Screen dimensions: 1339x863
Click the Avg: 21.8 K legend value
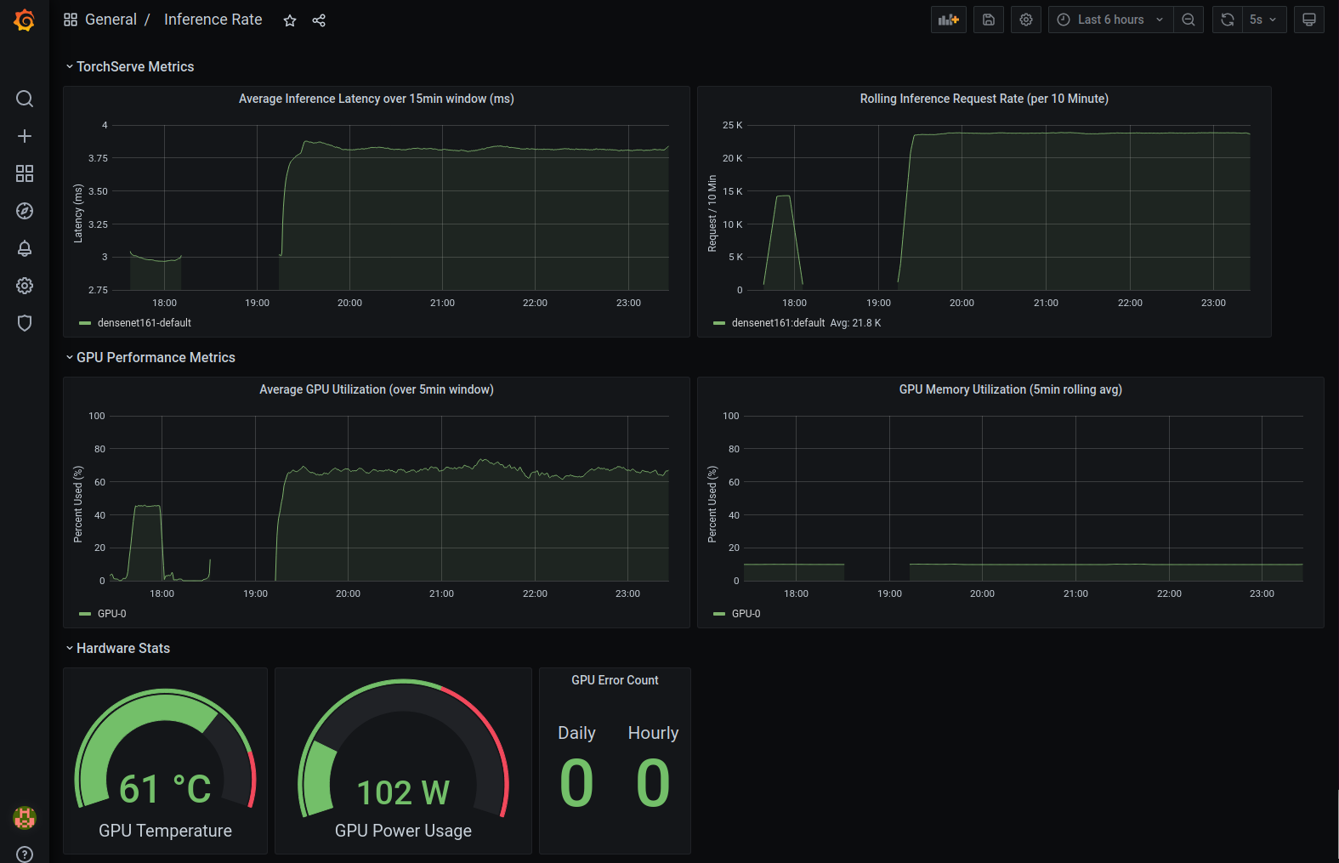coord(855,323)
